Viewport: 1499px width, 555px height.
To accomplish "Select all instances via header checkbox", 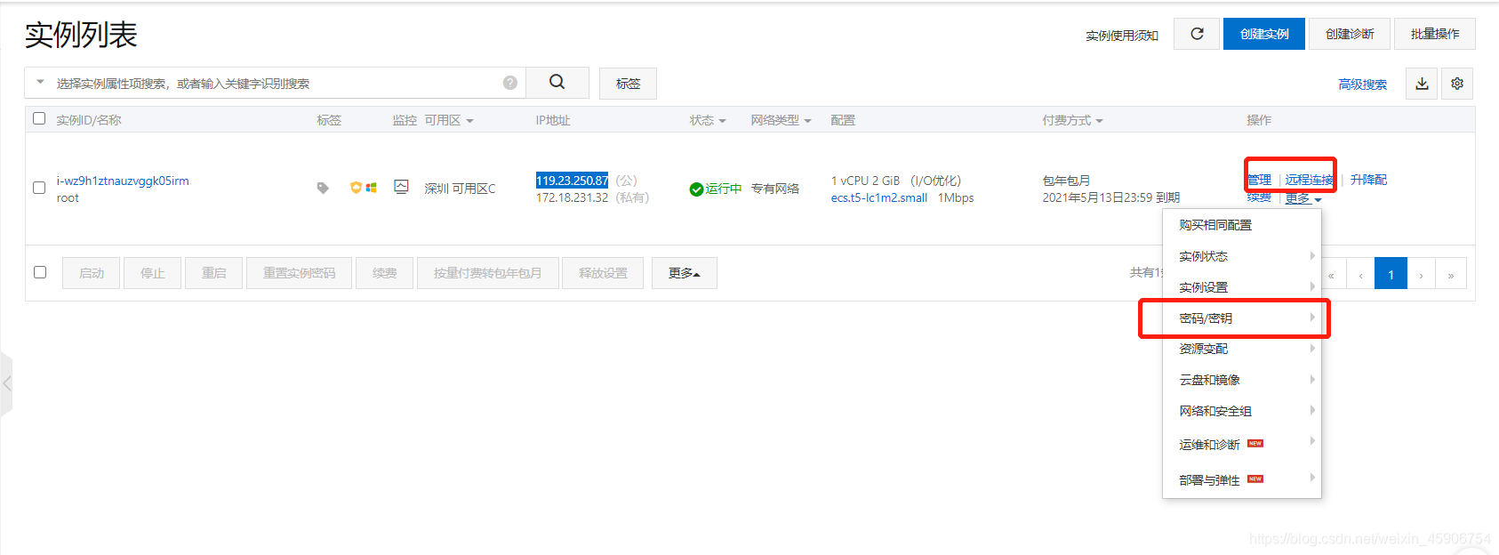I will click(39, 118).
